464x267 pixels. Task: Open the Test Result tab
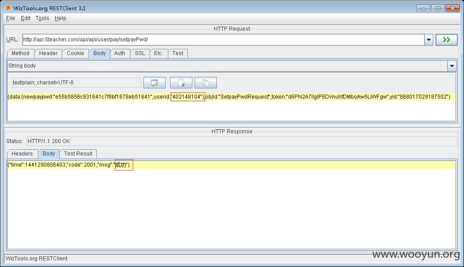[78, 154]
